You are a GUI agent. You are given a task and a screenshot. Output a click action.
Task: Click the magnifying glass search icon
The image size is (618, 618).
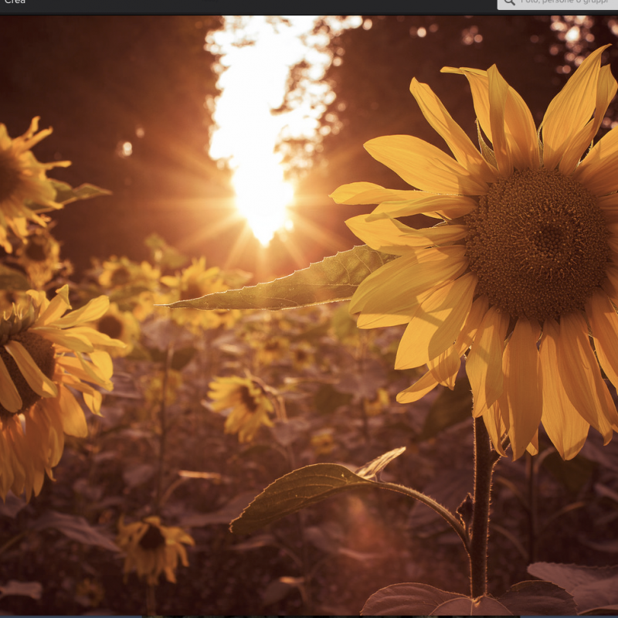coord(509,2)
